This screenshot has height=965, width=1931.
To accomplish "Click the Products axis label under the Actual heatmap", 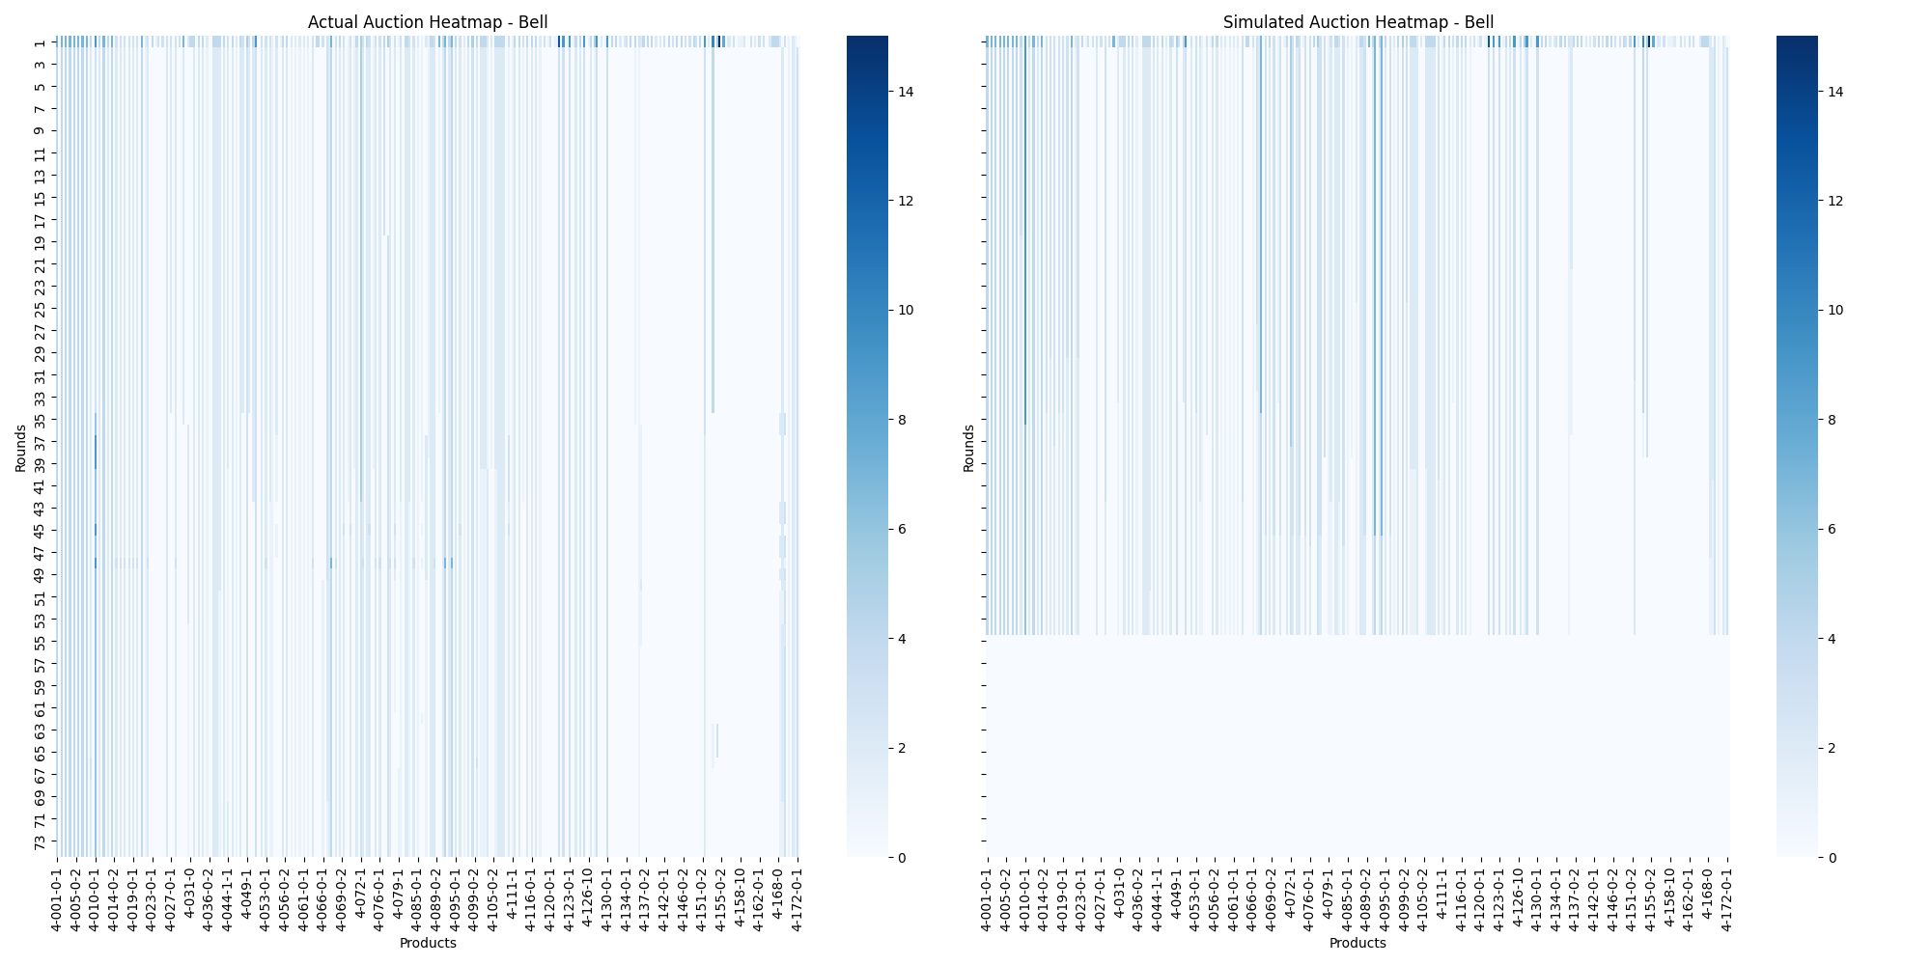I will [x=428, y=944].
